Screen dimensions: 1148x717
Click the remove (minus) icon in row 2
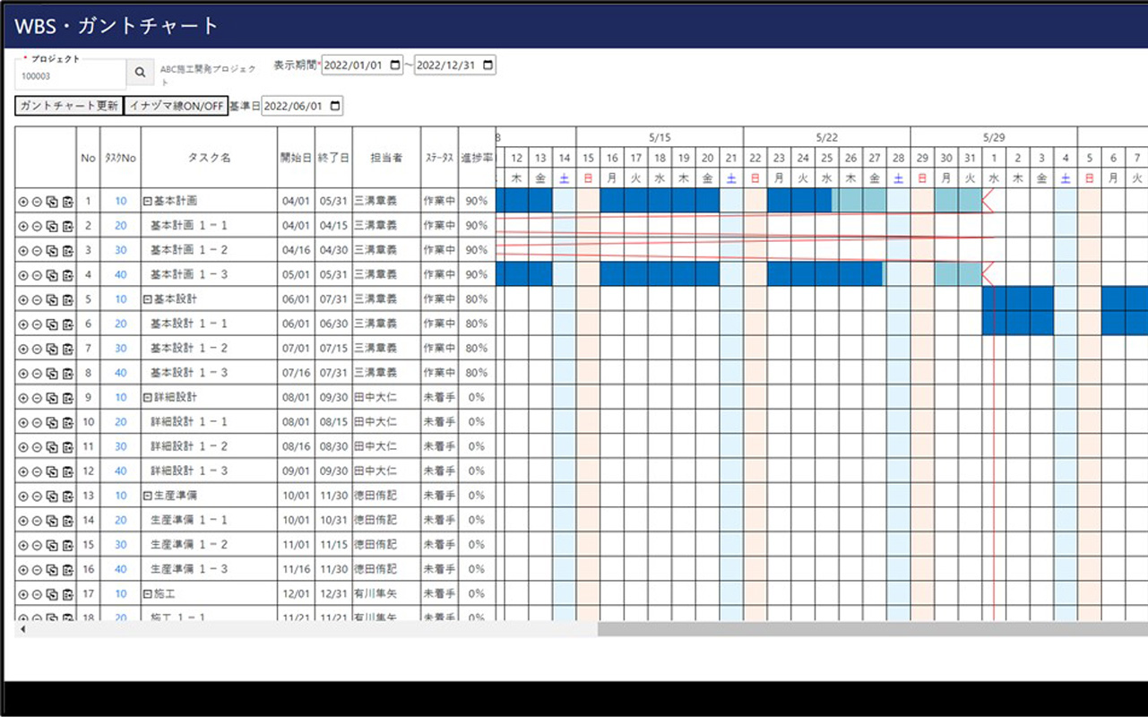pos(37,226)
